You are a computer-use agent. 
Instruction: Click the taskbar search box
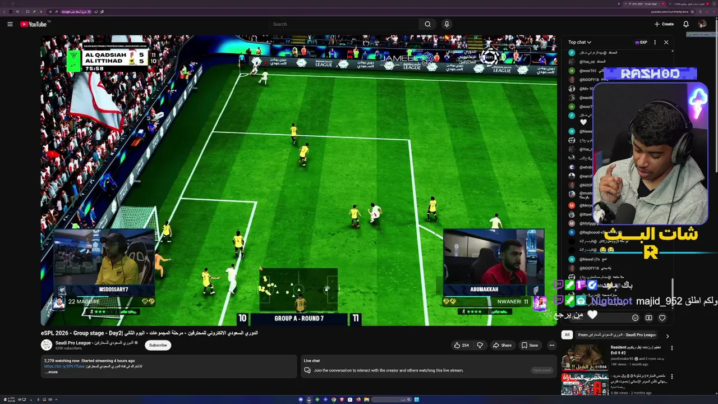click(392, 400)
